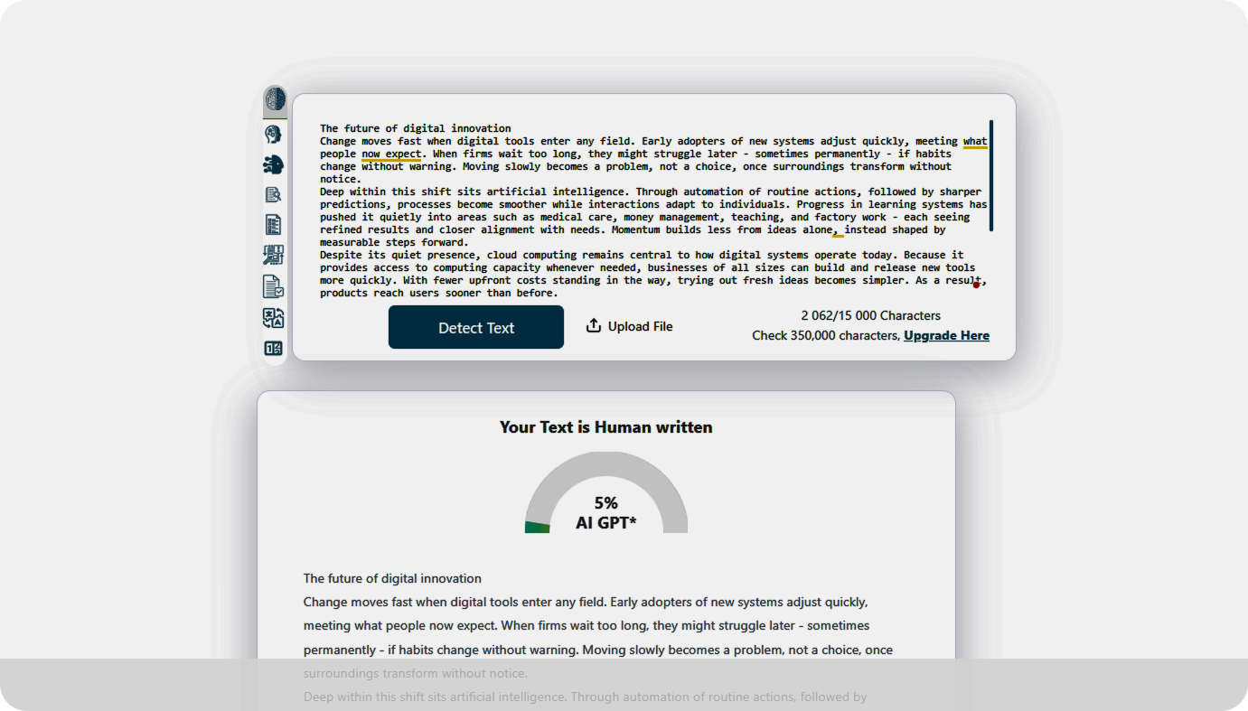
Task: Click the upload arrow icon
Action: [594, 326]
